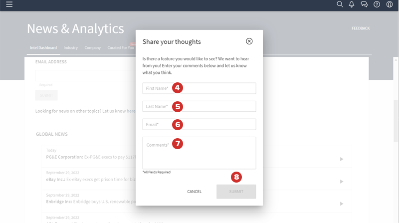
Task: Expand the PG&E Corporation news item arrow
Action: 342,159
